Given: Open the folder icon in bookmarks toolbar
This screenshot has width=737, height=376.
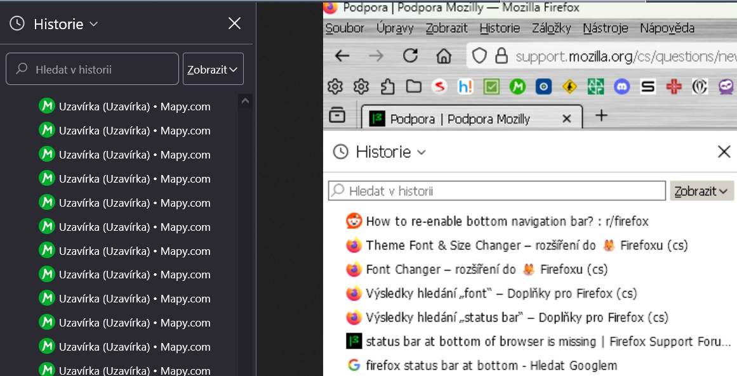Looking at the screenshot, I should coord(414,86).
